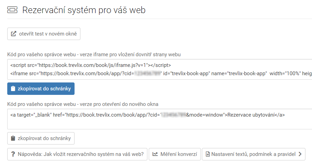This screenshot has width=312, height=168.
Task: Click inside the new-window link code area
Action: (x=159, y=119)
